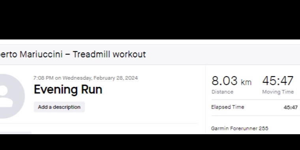Click the partially visible gray button below avatar
The image size is (300, 150).
tap(16, 133)
